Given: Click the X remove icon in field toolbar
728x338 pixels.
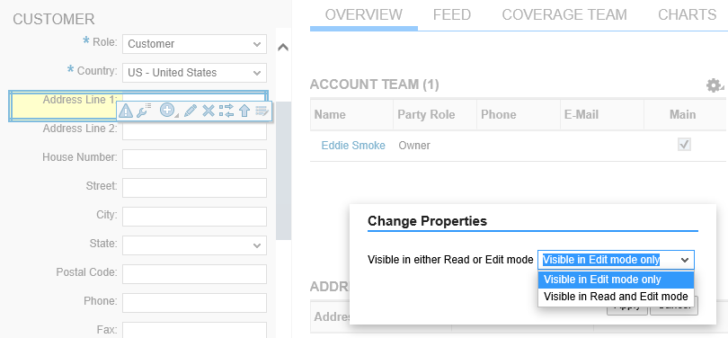Looking at the screenshot, I should pyautogui.click(x=209, y=111).
